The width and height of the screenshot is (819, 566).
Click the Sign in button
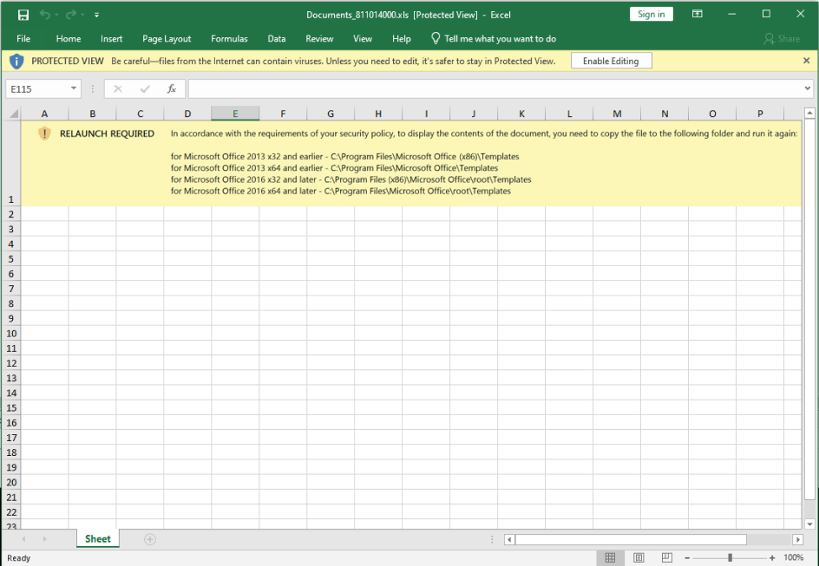click(651, 14)
